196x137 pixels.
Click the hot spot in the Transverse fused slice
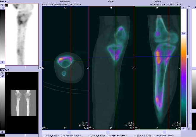(x=61, y=59)
